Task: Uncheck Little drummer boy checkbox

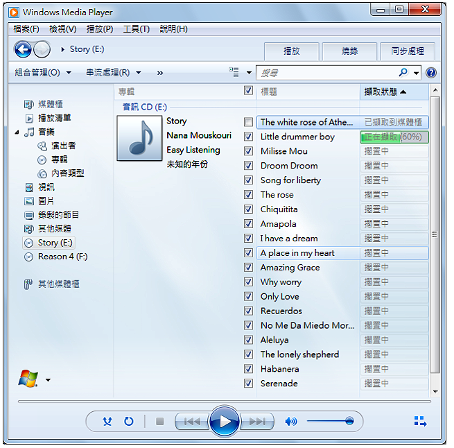Action: pos(248,137)
